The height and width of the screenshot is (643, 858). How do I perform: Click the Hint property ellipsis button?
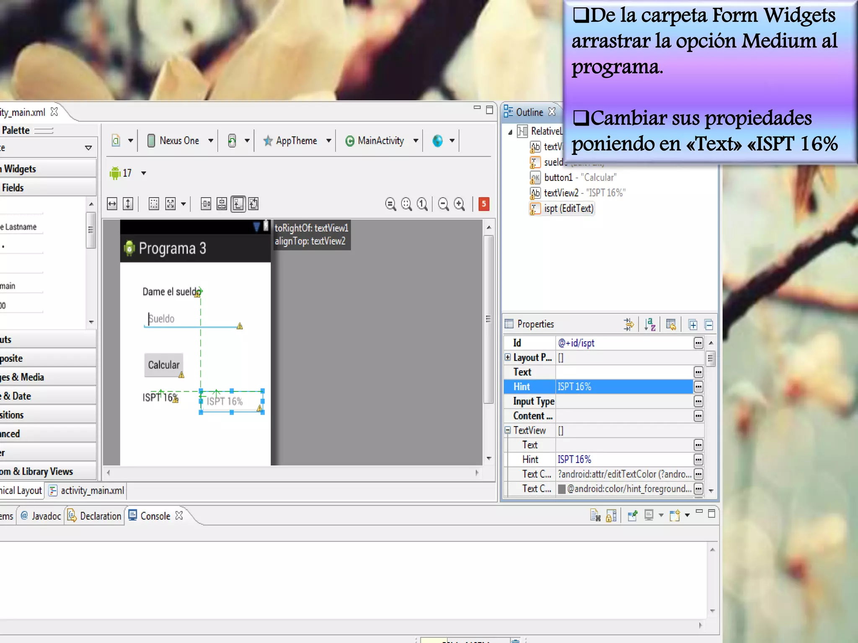pos(698,387)
